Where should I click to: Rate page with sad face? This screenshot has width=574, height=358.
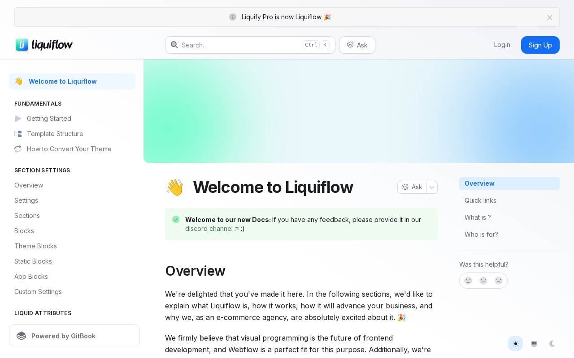click(x=499, y=281)
